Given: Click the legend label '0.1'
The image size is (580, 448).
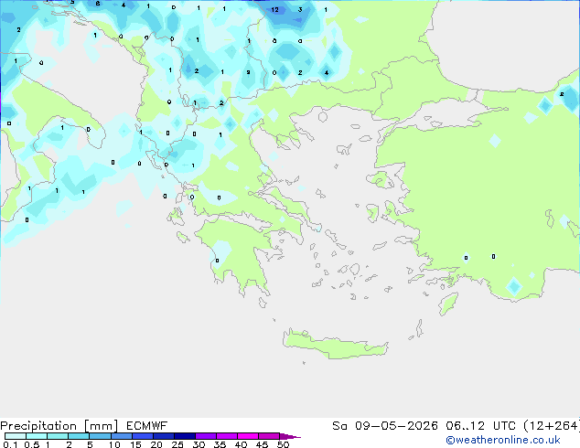Looking at the screenshot, I should pyautogui.click(x=10, y=444).
